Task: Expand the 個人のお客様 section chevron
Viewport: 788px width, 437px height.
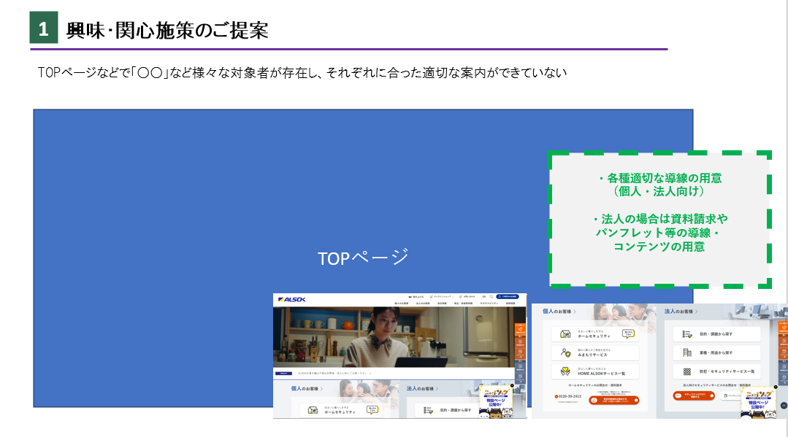Action: 575,312
